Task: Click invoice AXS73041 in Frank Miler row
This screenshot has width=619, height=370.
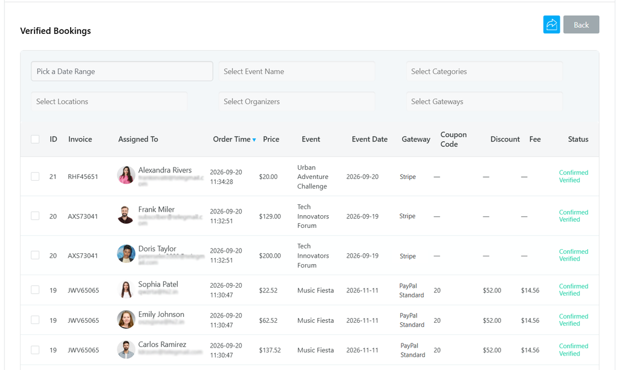Action: click(x=83, y=216)
